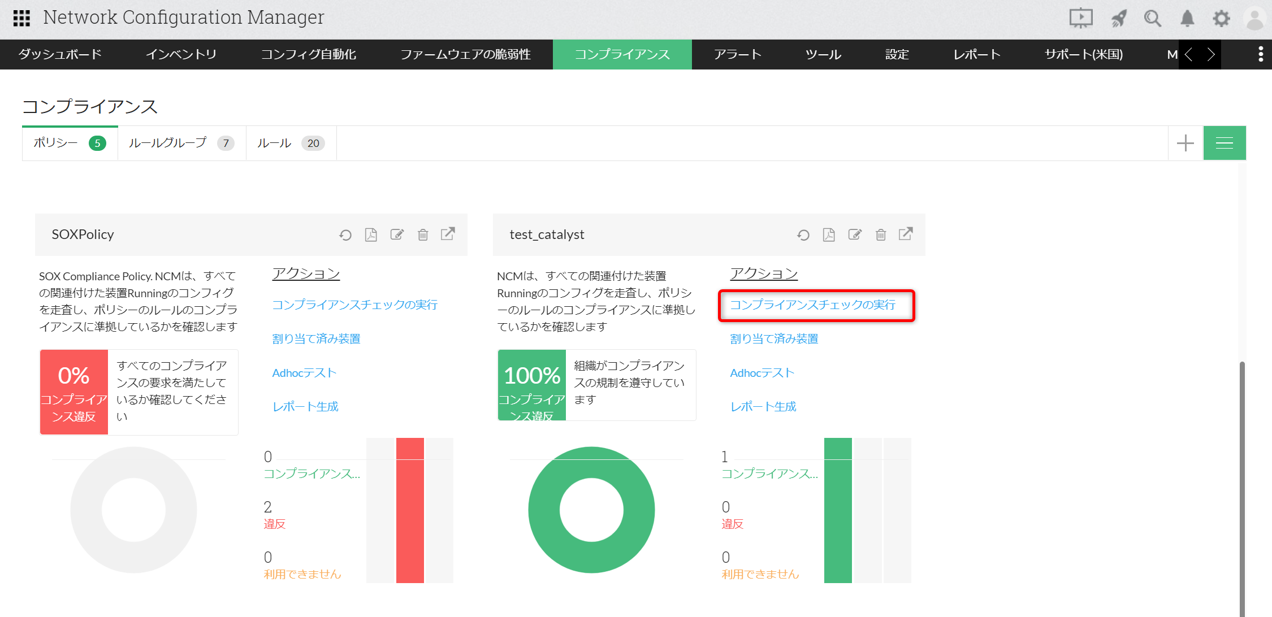Click the plus button to add policy
This screenshot has width=1272, height=617.
click(x=1185, y=144)
